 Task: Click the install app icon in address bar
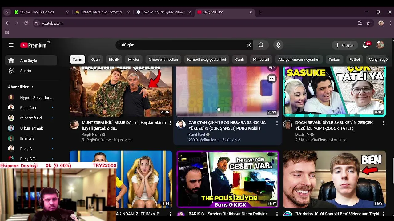pos(360,23)
